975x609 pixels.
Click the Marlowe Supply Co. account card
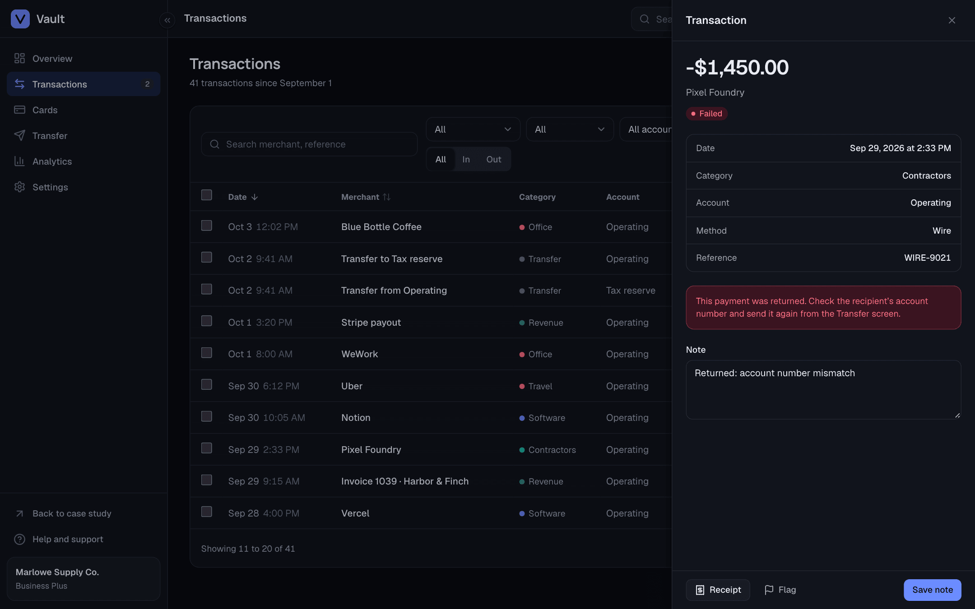[84, 579]
